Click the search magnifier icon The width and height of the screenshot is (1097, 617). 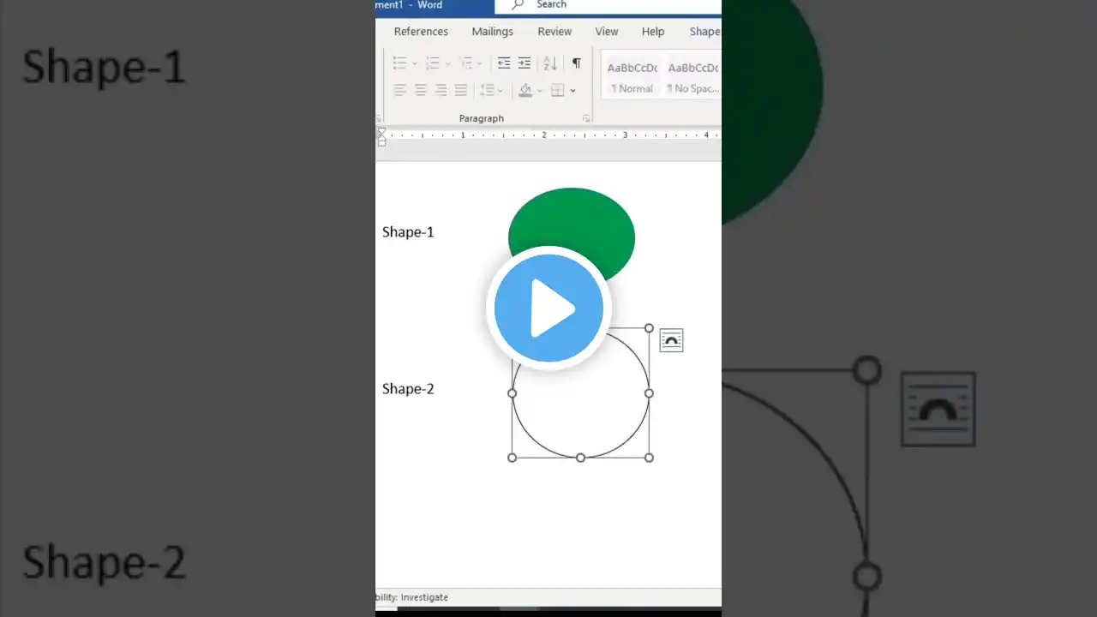pyautogui.click(x=518, y=5)
